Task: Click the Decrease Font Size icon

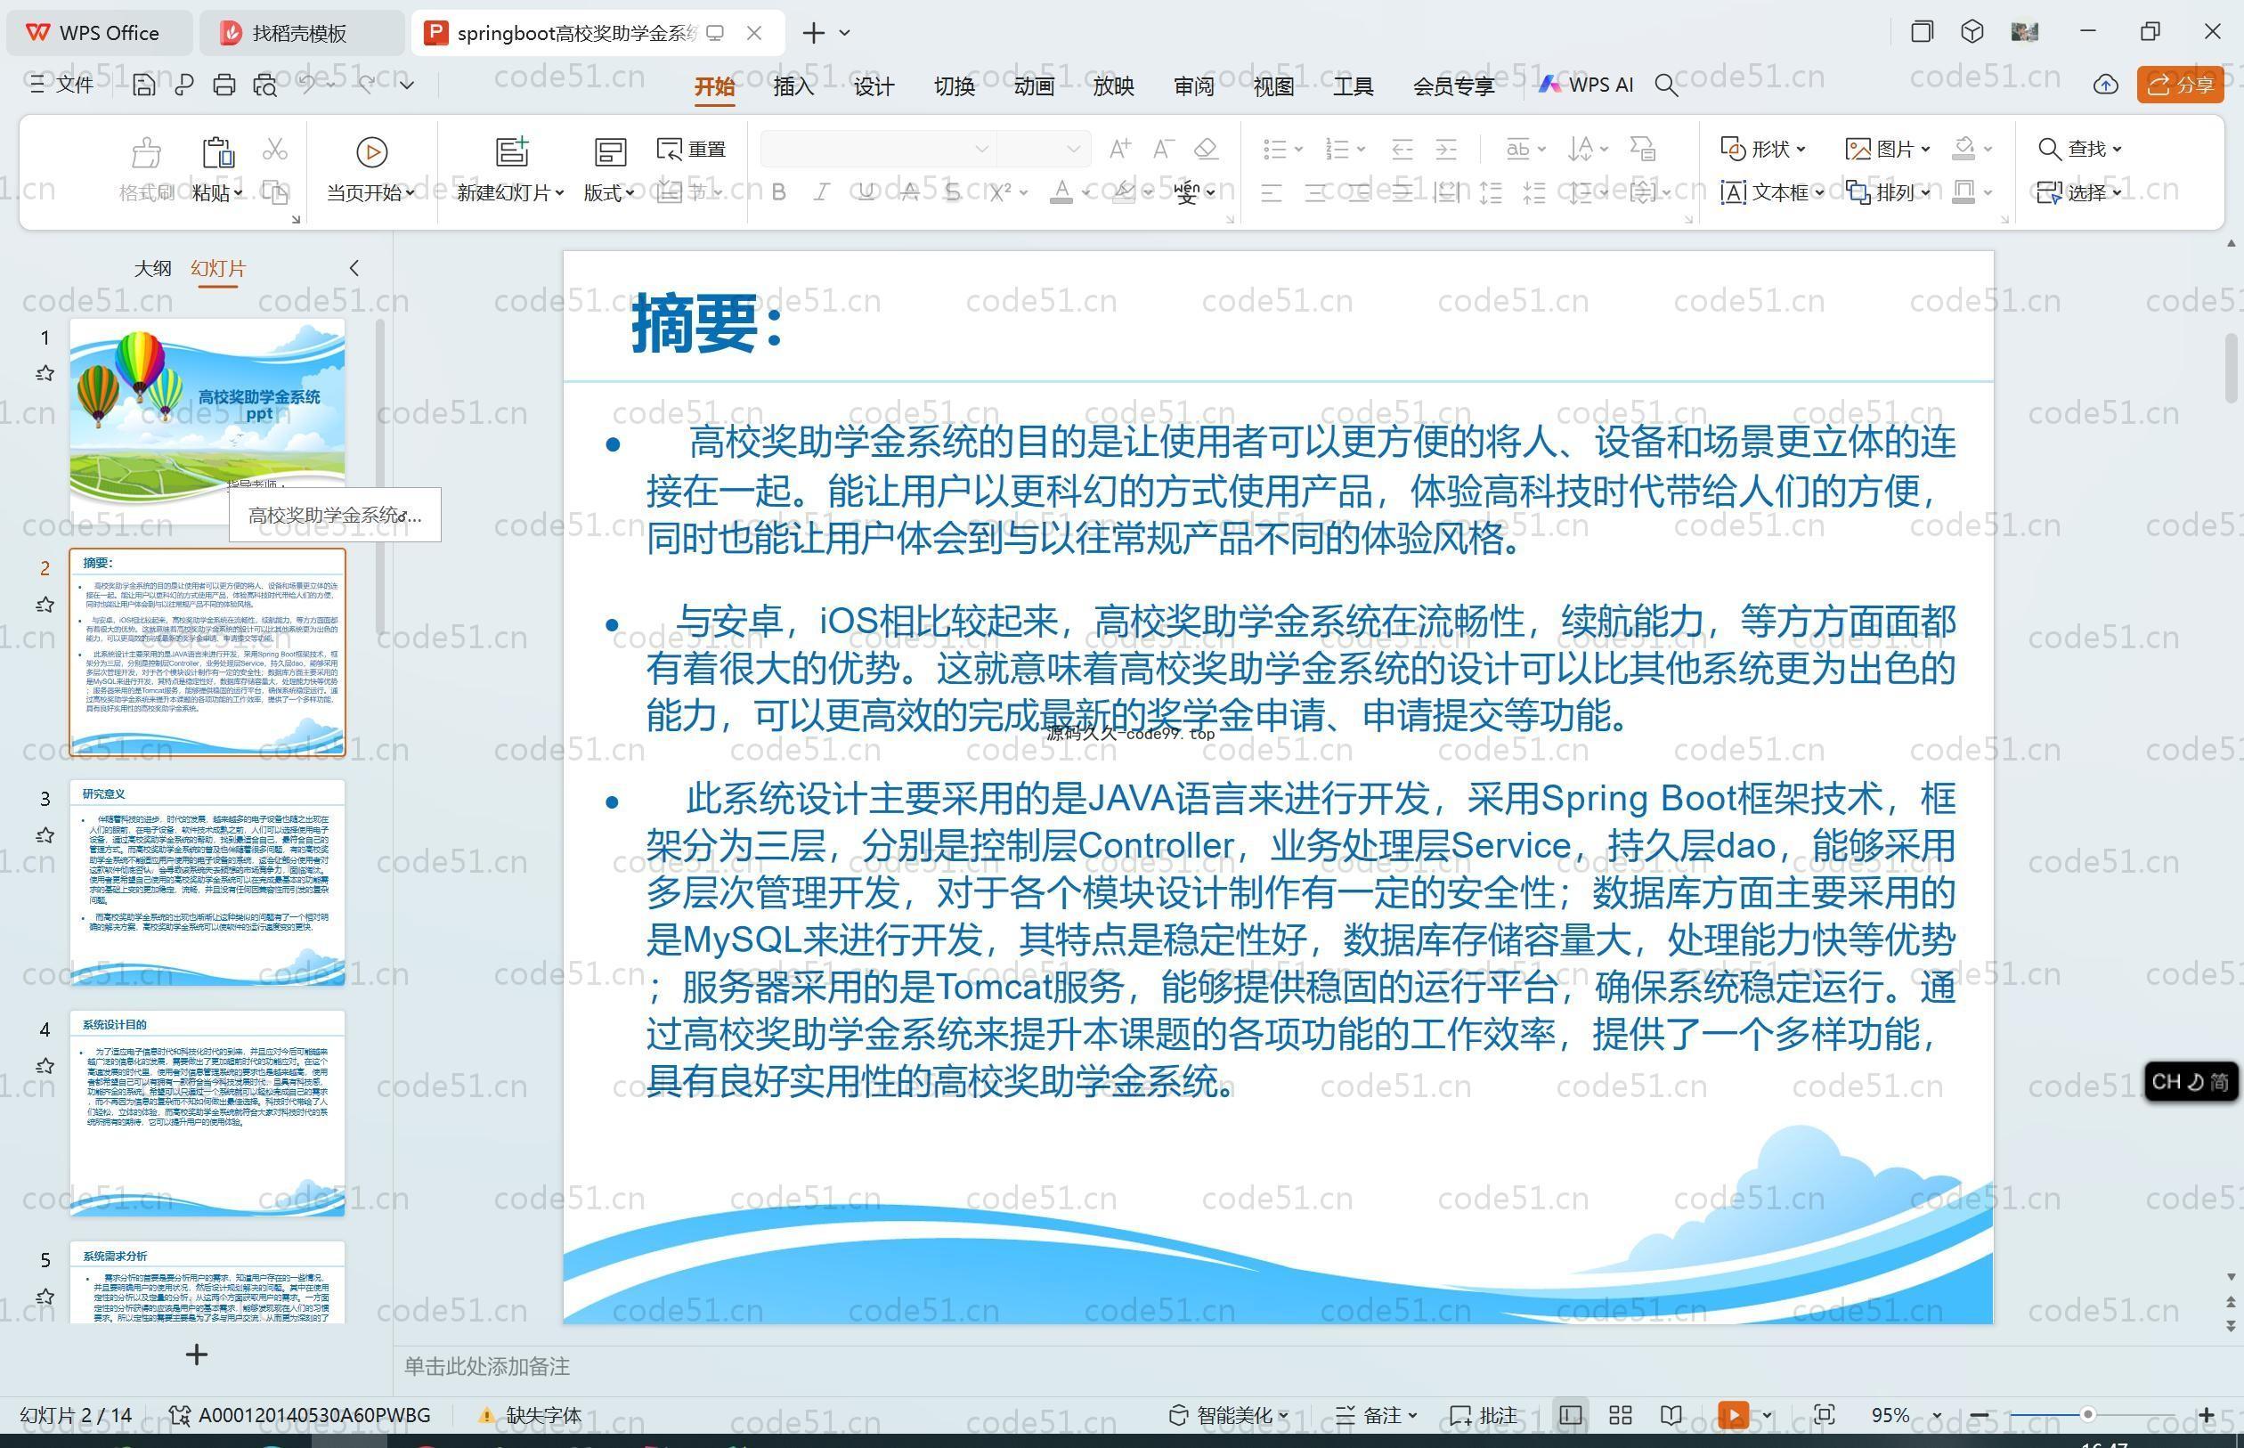Action: [x=1163, y=149]
